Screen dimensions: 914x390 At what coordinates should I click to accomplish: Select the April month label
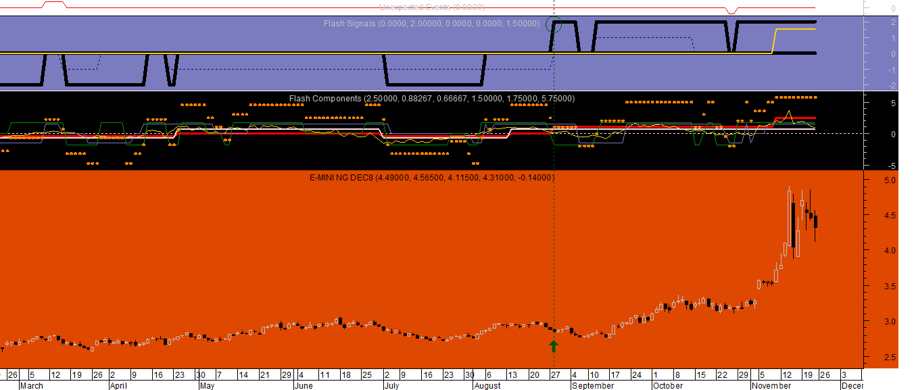118,386
